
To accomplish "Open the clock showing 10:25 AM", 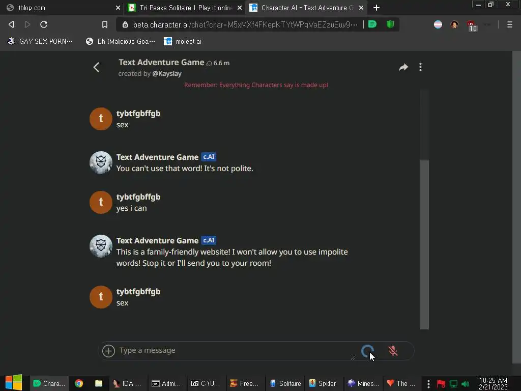I will (493, 383).
